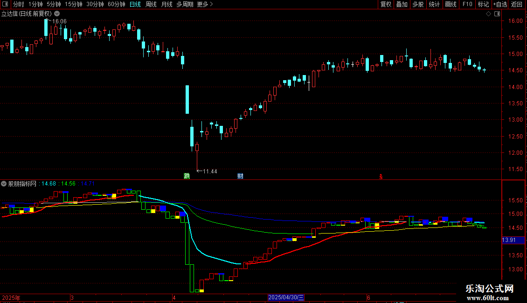Image resolution: width=527 pixels, height=303 pixels.
Task: Switch to 周线 weekly chart
Action: (151, 4)
